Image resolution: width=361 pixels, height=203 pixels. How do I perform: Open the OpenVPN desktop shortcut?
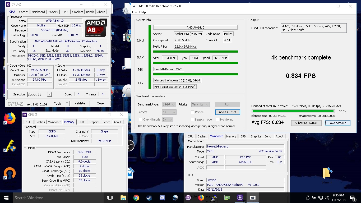pos(10,173)
